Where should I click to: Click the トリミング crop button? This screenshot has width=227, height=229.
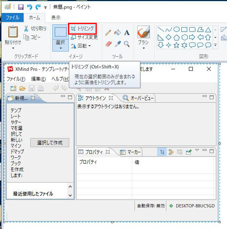tap(82, 28)
